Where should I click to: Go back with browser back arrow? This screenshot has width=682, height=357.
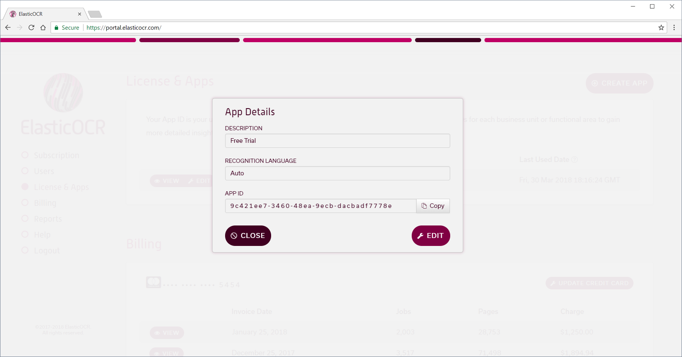[8, 28]
